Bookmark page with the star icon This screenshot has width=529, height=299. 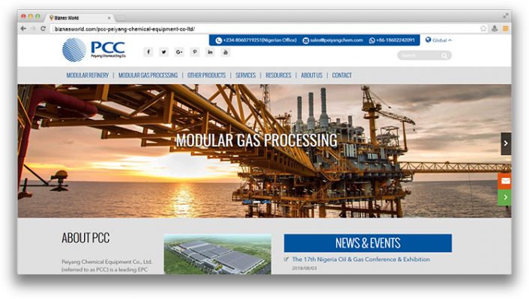coord(483,28)
